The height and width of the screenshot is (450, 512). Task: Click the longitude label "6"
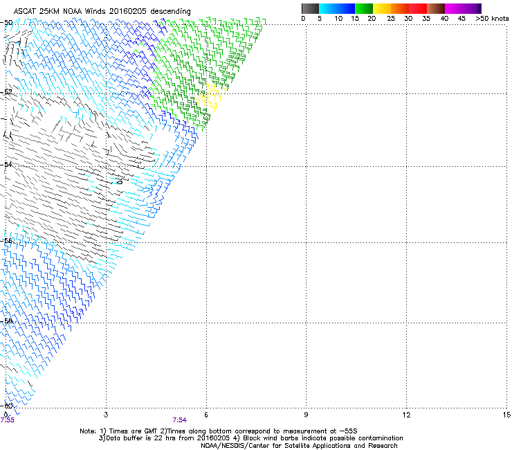click(206, 415)
